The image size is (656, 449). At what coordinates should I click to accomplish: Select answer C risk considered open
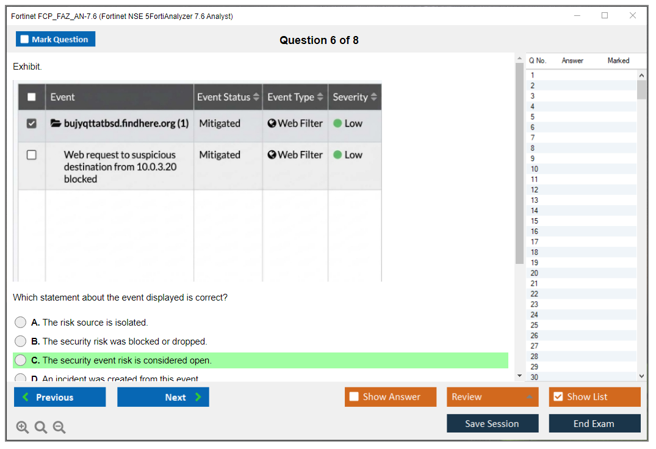click(x=21, y=360)
